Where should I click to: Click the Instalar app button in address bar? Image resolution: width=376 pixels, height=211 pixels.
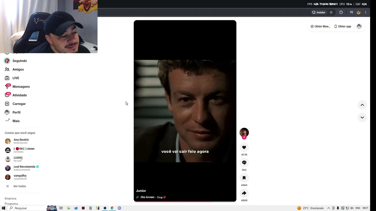[x=319, y=12]
